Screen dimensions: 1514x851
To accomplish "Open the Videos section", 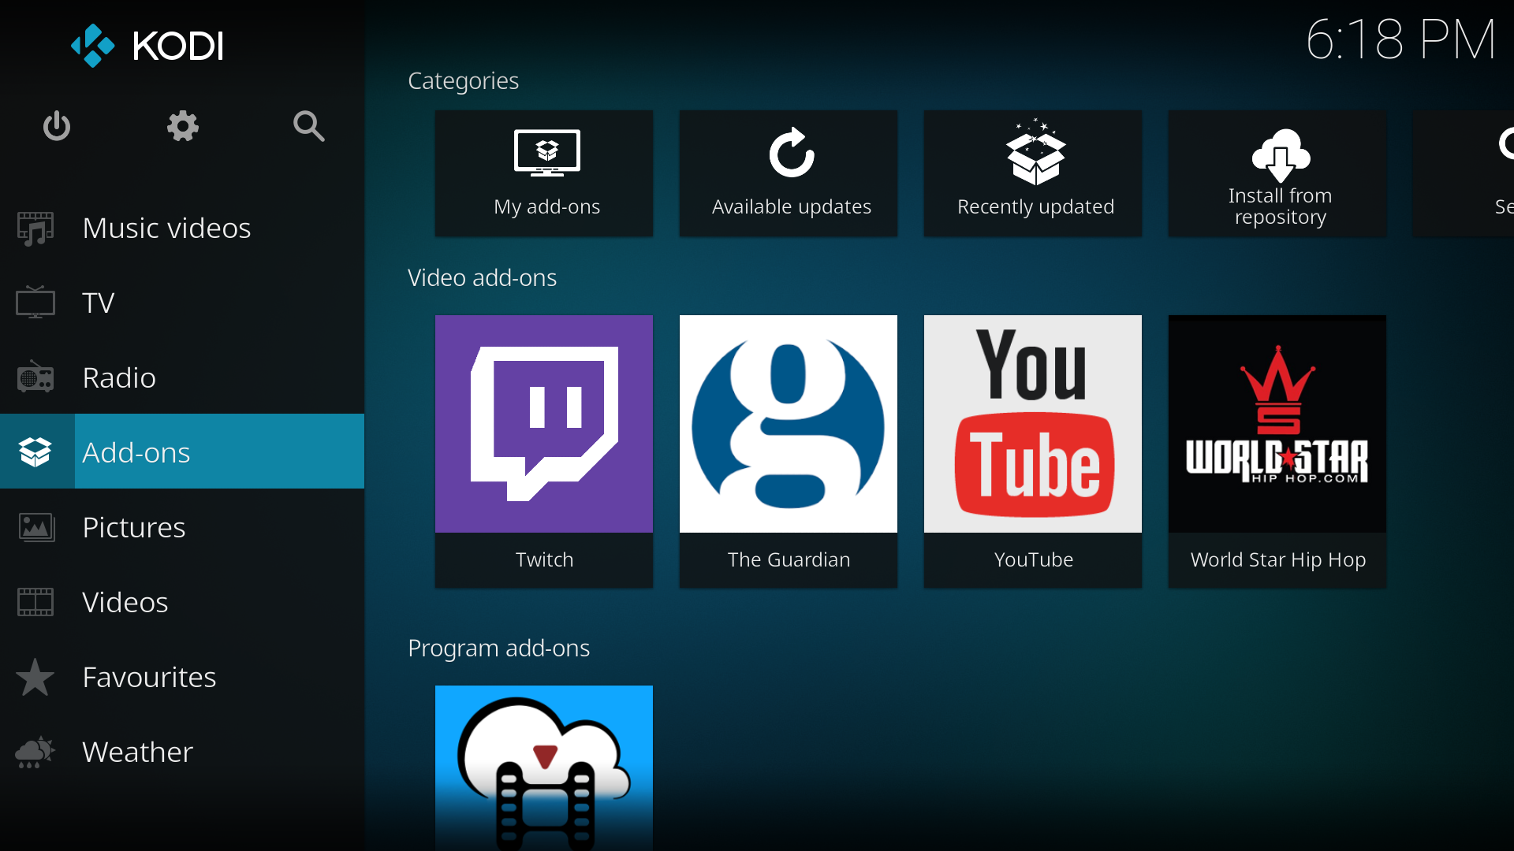I will click(x=125, y=603).
